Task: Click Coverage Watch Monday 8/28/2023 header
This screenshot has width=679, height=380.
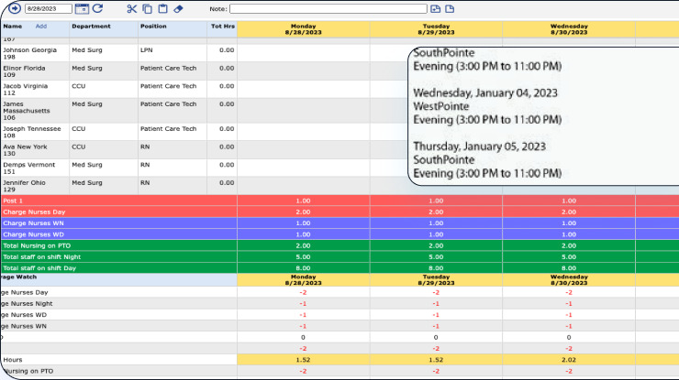Action: (x=303, y=279)
